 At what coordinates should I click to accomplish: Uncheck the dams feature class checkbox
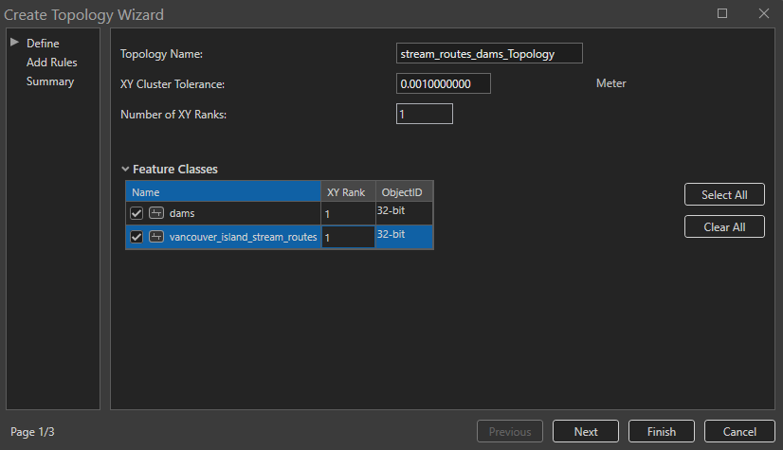pos(137,213)
